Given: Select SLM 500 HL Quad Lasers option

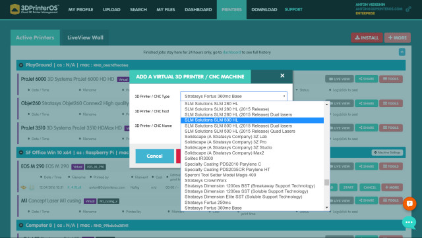Looking at the screenshot, I should pos(252,131).
